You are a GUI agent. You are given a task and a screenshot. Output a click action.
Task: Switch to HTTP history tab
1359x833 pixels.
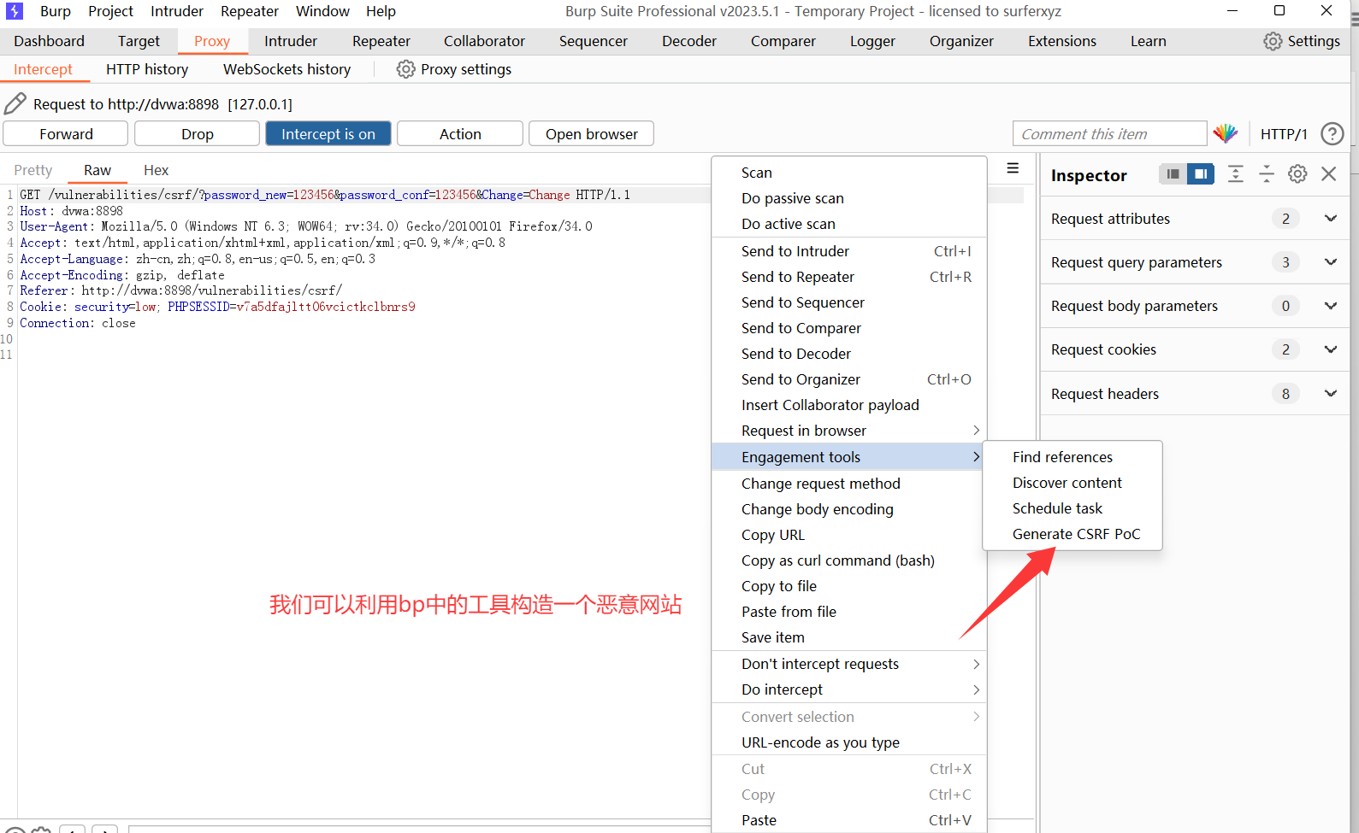[x=147, y=69]
